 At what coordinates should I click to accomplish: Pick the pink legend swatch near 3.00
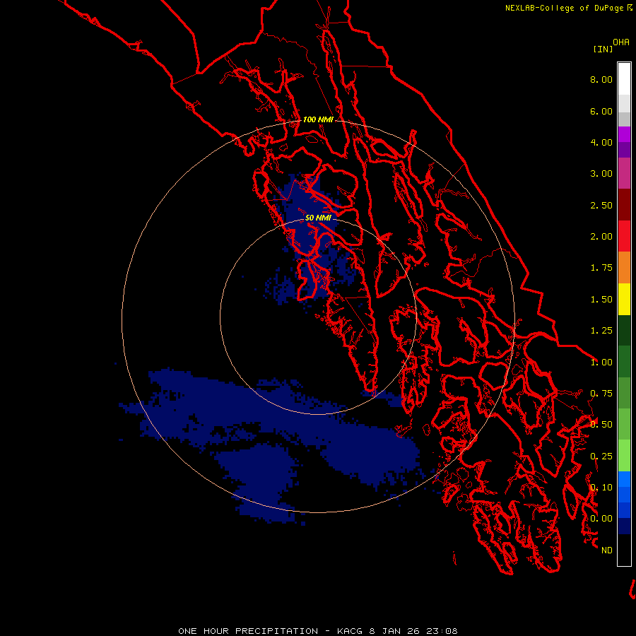[624, 173]
